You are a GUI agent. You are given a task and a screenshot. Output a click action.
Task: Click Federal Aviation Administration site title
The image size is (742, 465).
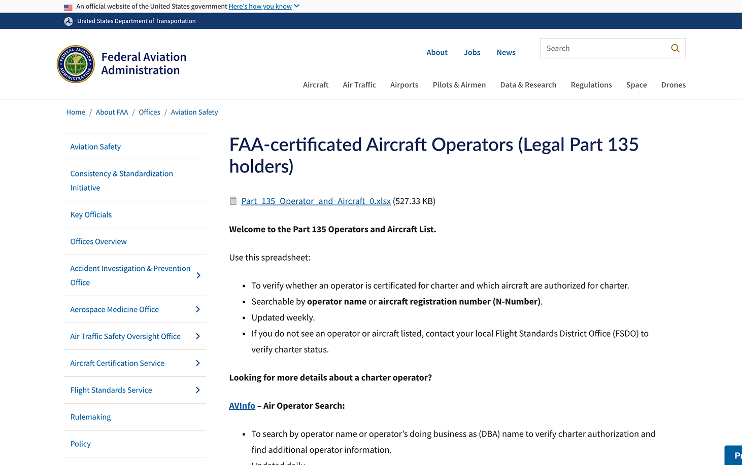tap(144, 63)
